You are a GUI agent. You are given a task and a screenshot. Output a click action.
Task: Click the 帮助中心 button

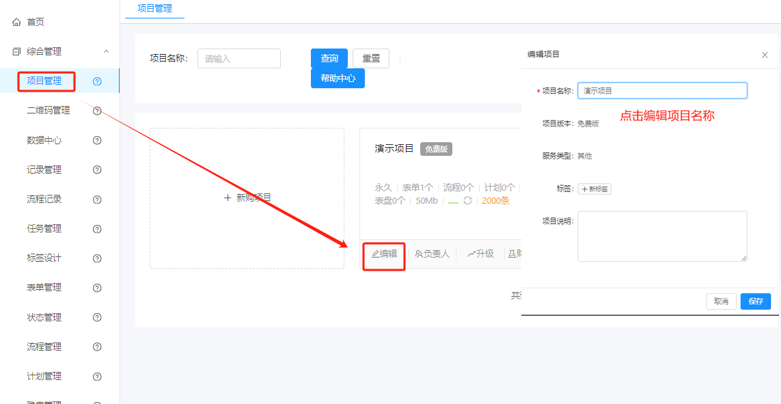pos(338,78)
